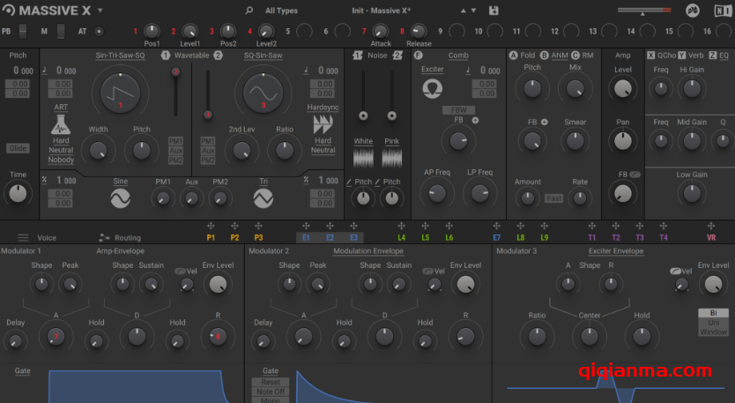Open the Massive X main menu arrow

100,10
